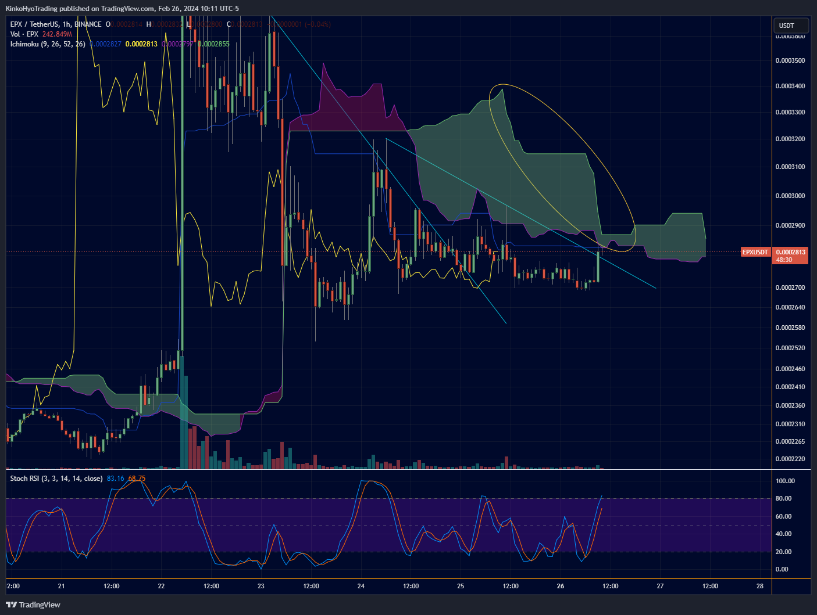Image resolution: width=817 pixels, height=615 pixels.
Task: Click the yellow Ichimoku value 0.0002813
Action: coord(141,44)
